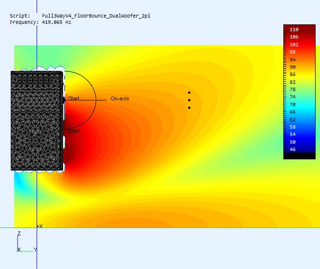Click the Frequency: label

tap(24, 22)
